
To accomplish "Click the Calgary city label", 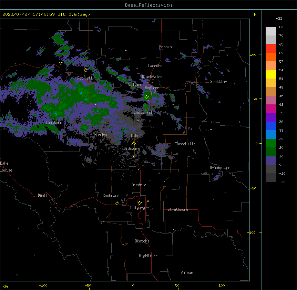I will click(137, 208).
